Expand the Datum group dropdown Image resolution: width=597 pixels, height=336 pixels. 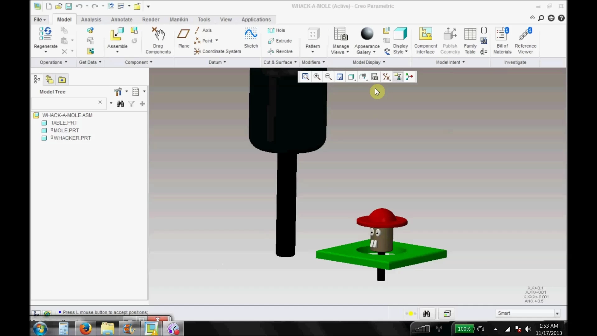click(x=217, y=62)
